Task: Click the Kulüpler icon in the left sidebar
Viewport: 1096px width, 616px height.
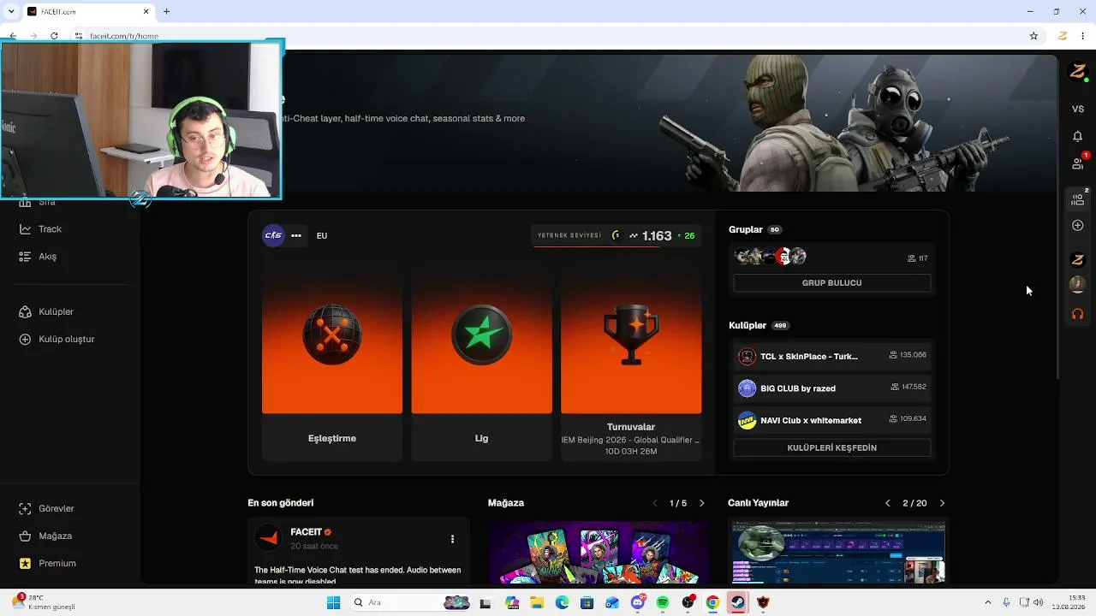Action: point(25,312)
